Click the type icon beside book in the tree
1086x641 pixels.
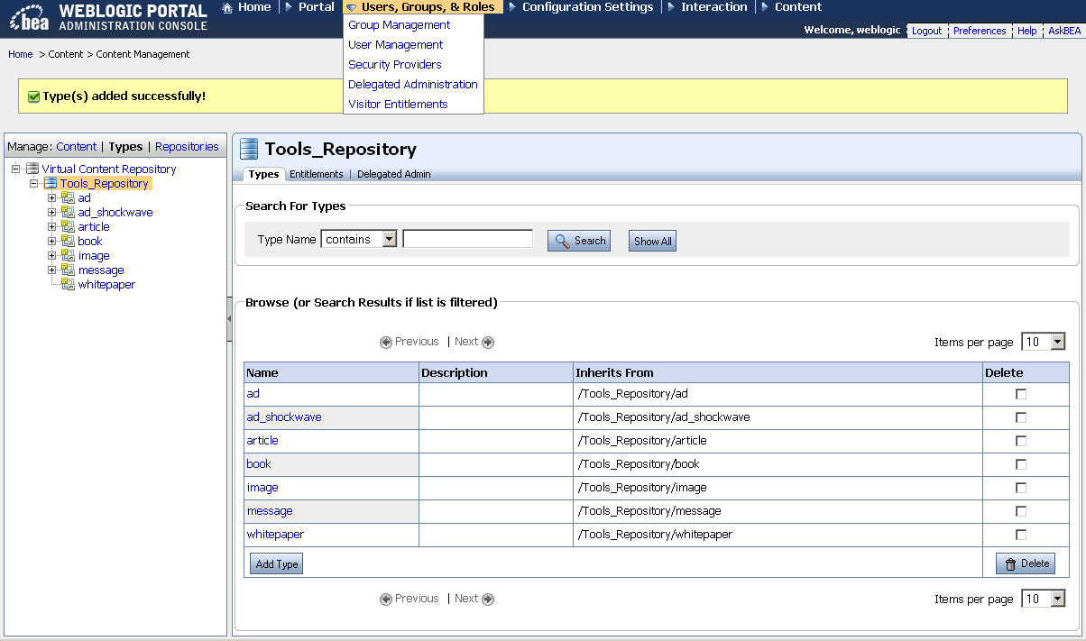pyautogui.click(x=68, y=241)
